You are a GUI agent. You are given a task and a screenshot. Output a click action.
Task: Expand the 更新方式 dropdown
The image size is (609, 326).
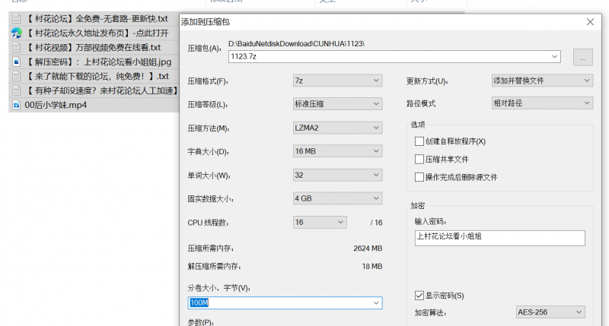(541, 81)
